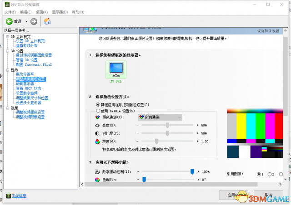
Task: Open 调整桌面尺寸和位置 tree item
Action: (32, 98)
